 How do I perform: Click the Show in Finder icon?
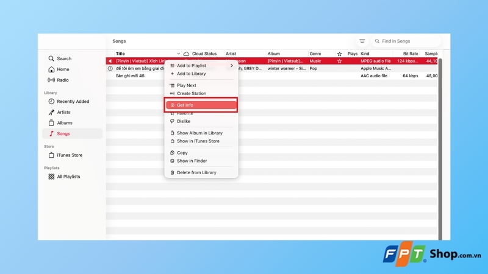(172, 161)
